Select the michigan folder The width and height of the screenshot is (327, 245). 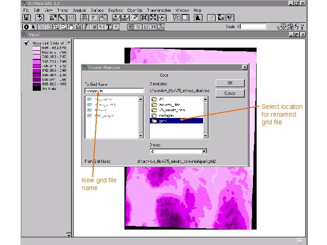coord(176,115)
